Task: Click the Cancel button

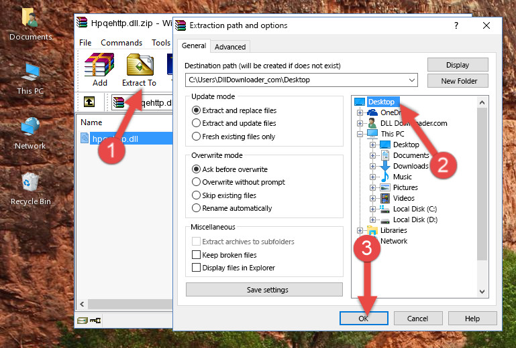Action: coord(417,319)
